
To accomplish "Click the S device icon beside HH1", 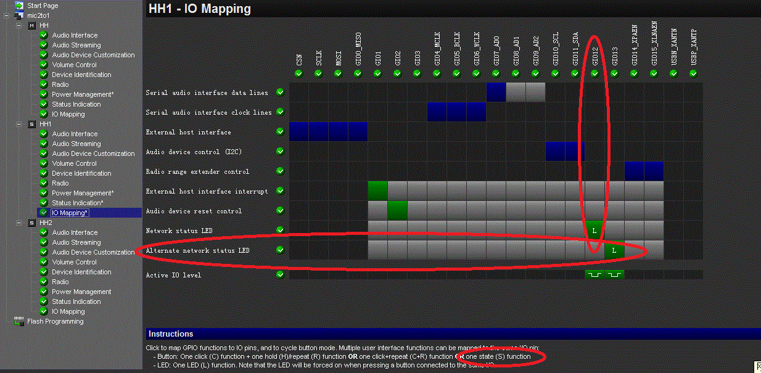I will coord(32,124).
